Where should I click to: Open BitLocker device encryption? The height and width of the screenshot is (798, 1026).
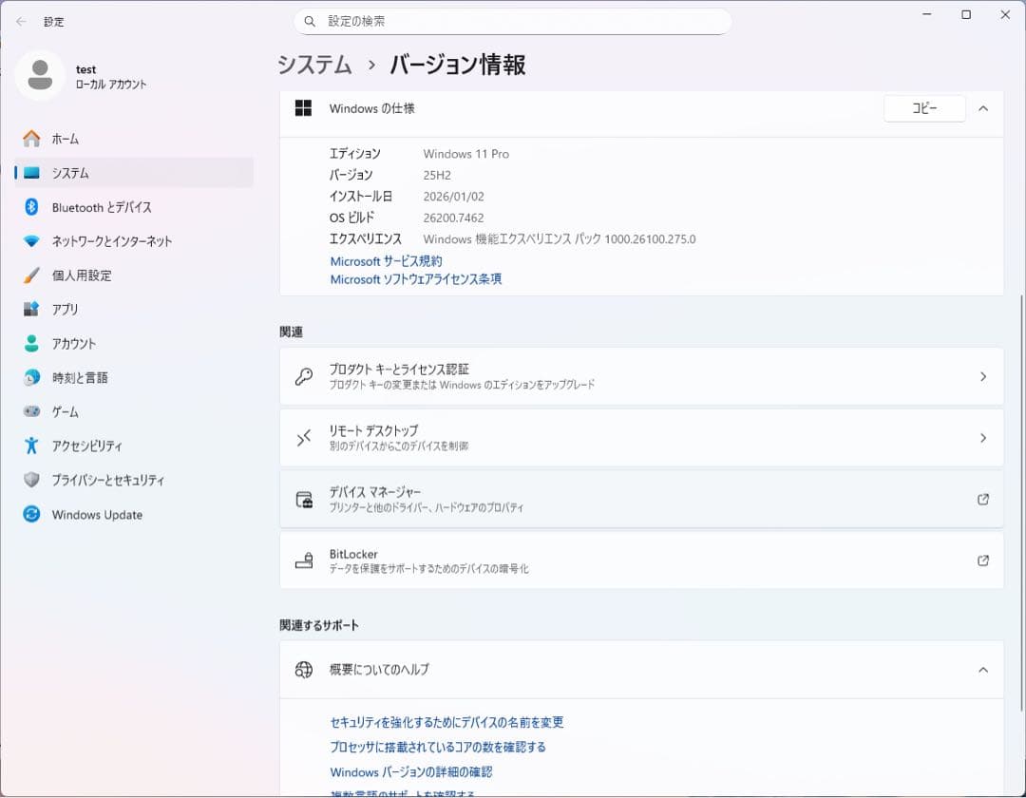pyautogui.click(x=641, y=560)
